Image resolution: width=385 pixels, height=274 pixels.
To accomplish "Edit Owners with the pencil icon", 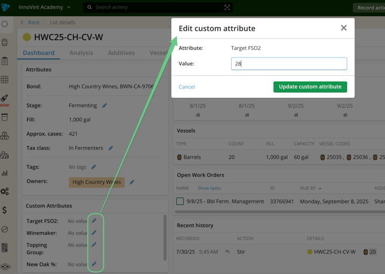I will tap(132, 182).
